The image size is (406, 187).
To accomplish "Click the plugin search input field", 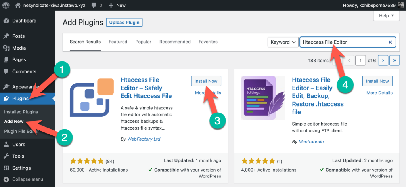I will (x=348, y=42).
